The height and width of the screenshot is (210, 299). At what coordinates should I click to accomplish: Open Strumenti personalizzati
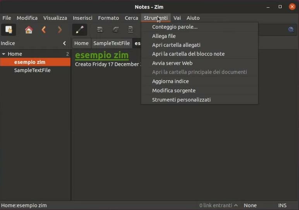pyautogui.click(x=199, y=100)
